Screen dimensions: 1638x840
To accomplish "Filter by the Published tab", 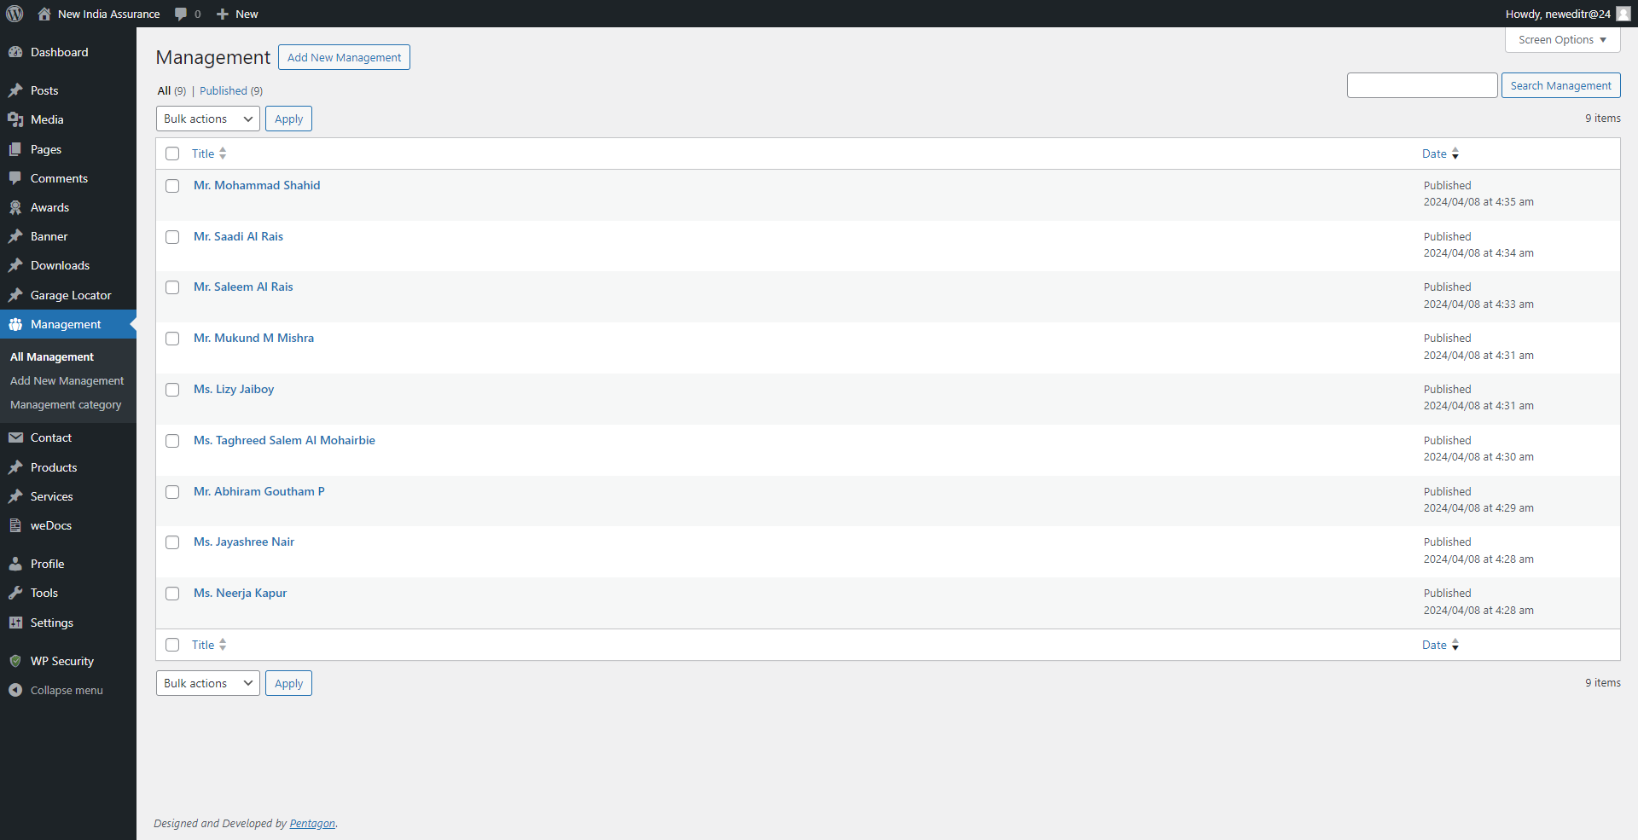I will tap(224, 91).
